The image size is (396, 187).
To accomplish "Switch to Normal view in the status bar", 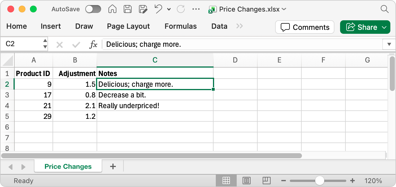I will 226,181.
